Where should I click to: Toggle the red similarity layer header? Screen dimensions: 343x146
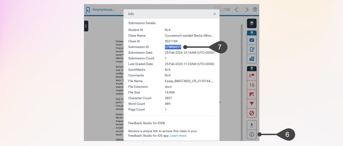[251, 69]
